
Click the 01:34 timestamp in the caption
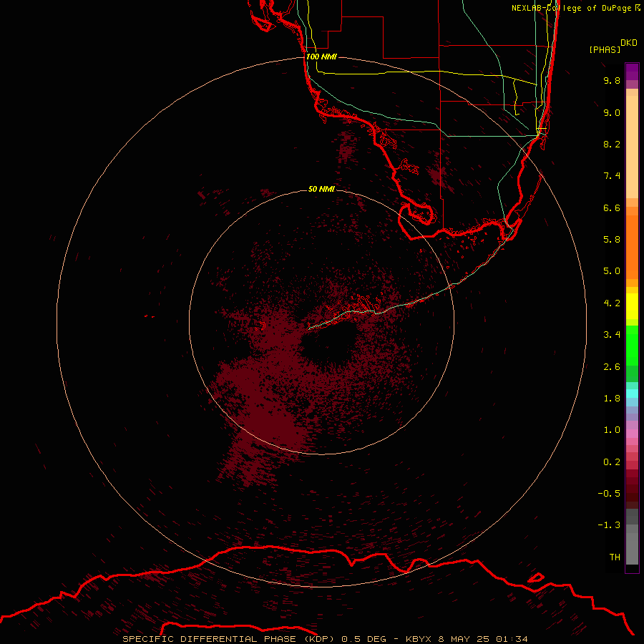pyautogui.click(x=512, y=639)
